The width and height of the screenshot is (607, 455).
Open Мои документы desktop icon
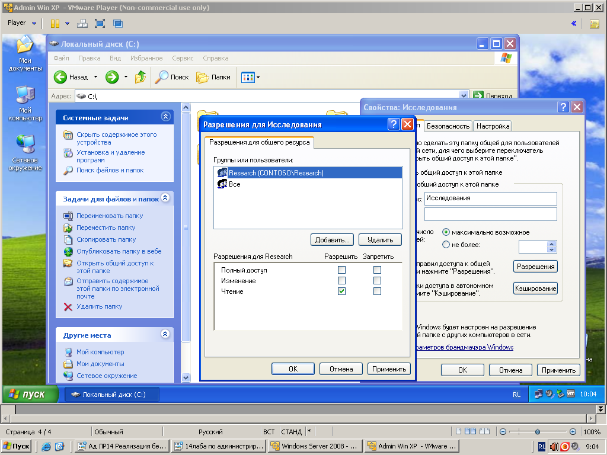[x=25, y=54]
